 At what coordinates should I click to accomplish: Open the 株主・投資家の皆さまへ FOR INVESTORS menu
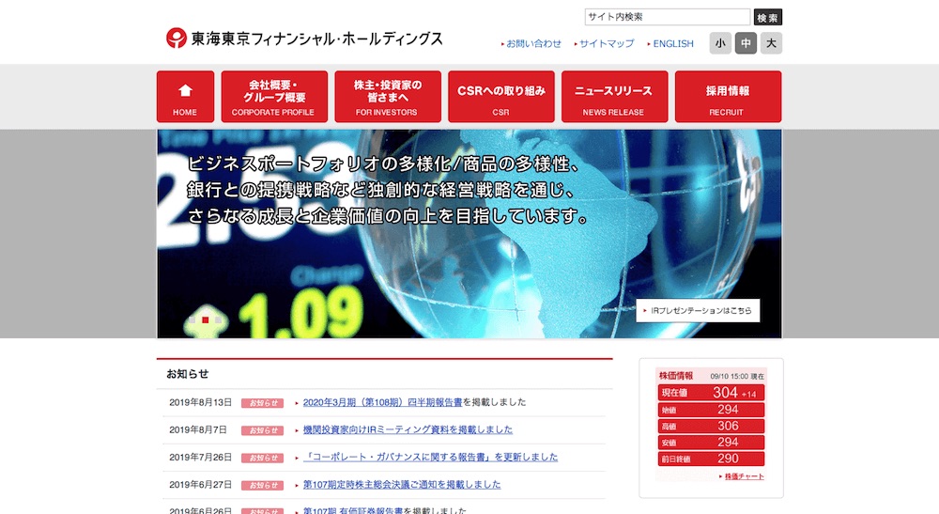pos(388,97)
